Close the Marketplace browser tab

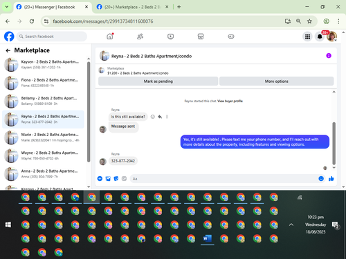point(167,7)
